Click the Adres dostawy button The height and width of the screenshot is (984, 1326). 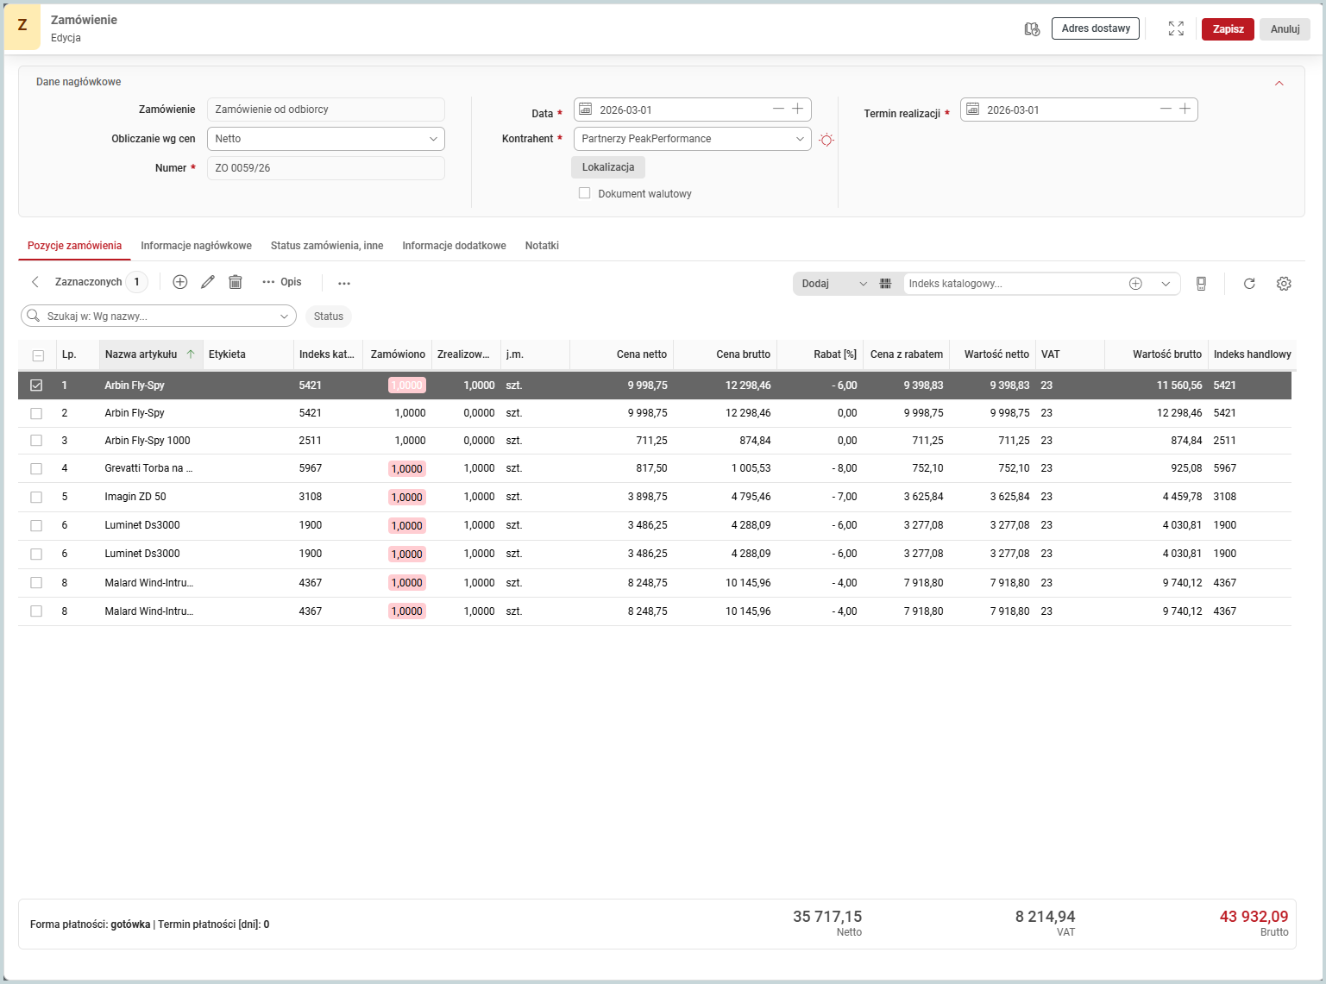1096,28
